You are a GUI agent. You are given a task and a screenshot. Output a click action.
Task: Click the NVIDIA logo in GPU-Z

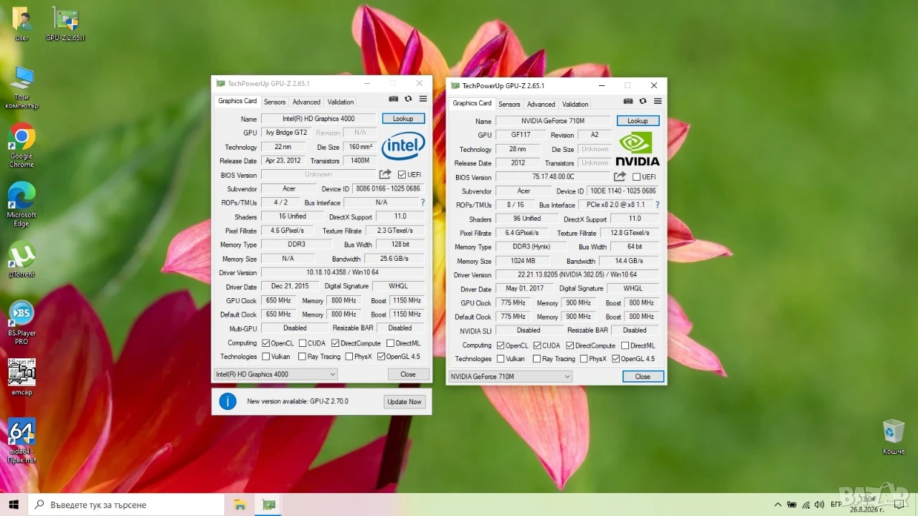point(638,148)
